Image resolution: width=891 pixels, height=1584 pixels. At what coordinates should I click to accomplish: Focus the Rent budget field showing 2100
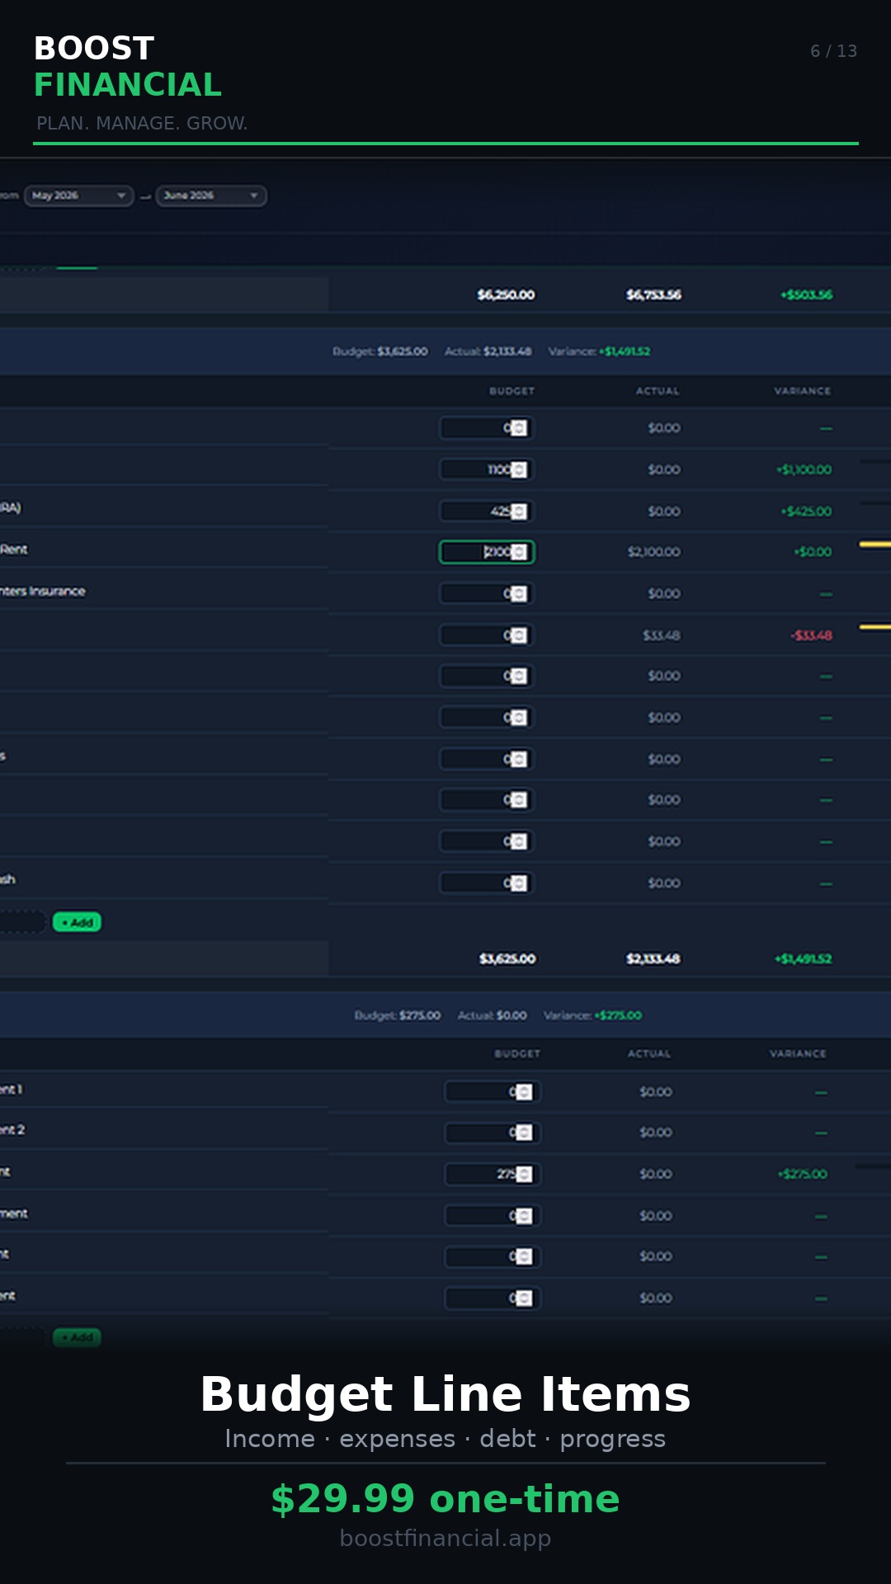pyautogui.click(x=487, y=552)
